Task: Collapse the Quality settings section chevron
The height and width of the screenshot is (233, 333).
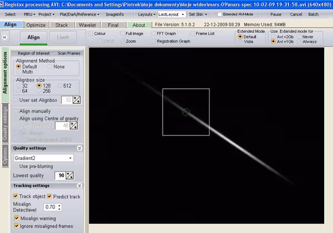Action: (x=79, y=149)
